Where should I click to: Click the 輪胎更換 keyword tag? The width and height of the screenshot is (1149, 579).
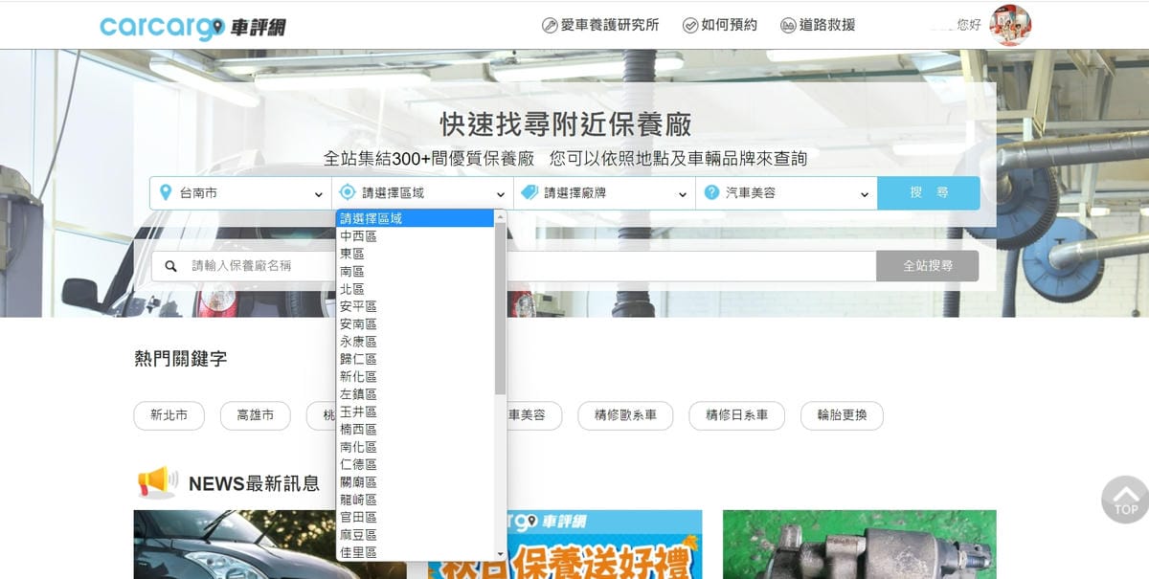pos(842,415)
